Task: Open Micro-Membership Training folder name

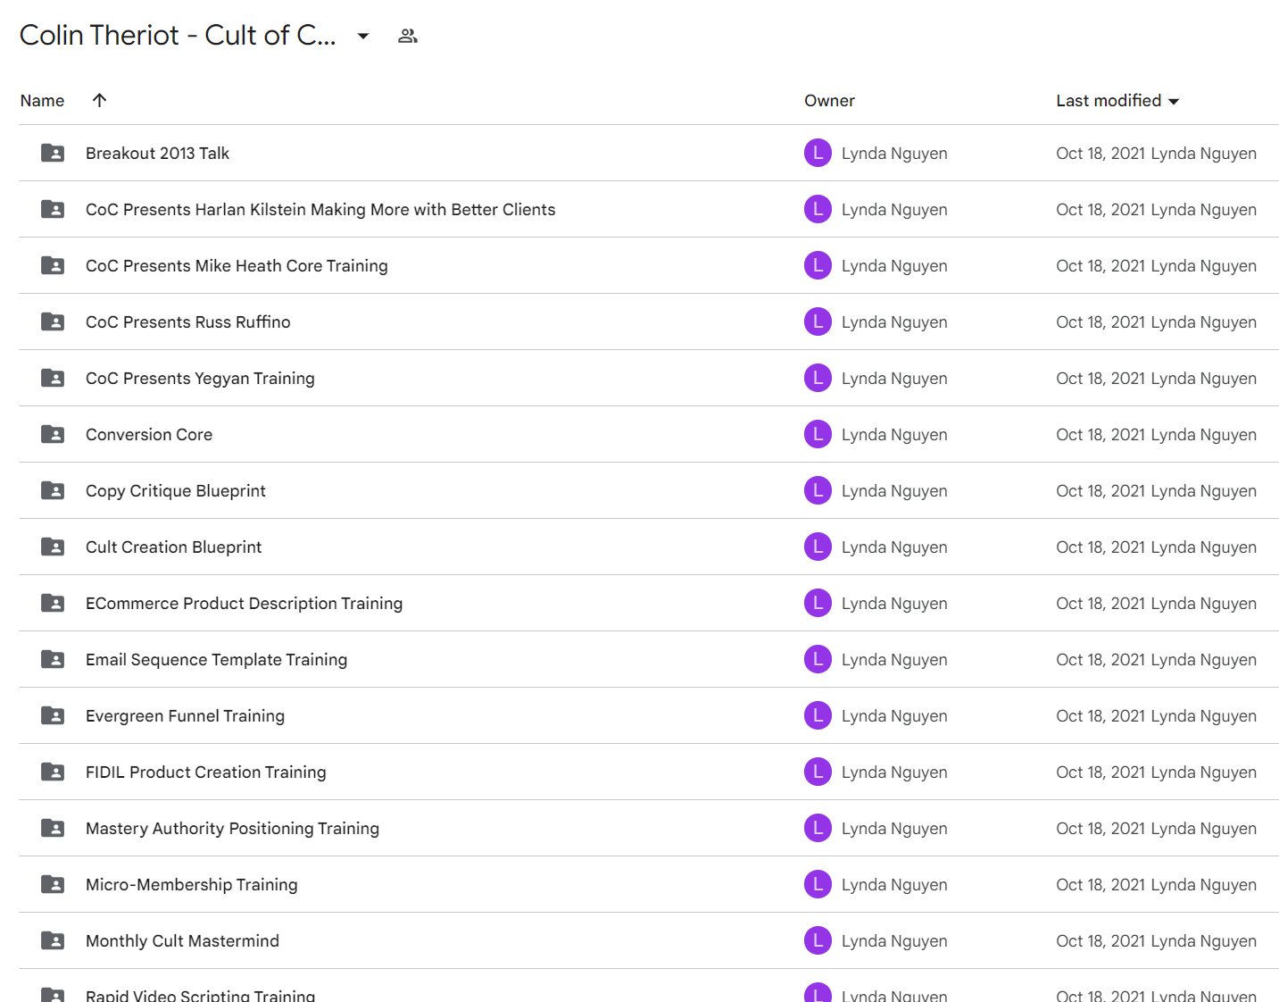Action: pyautogui.click(x=192, y=885)
